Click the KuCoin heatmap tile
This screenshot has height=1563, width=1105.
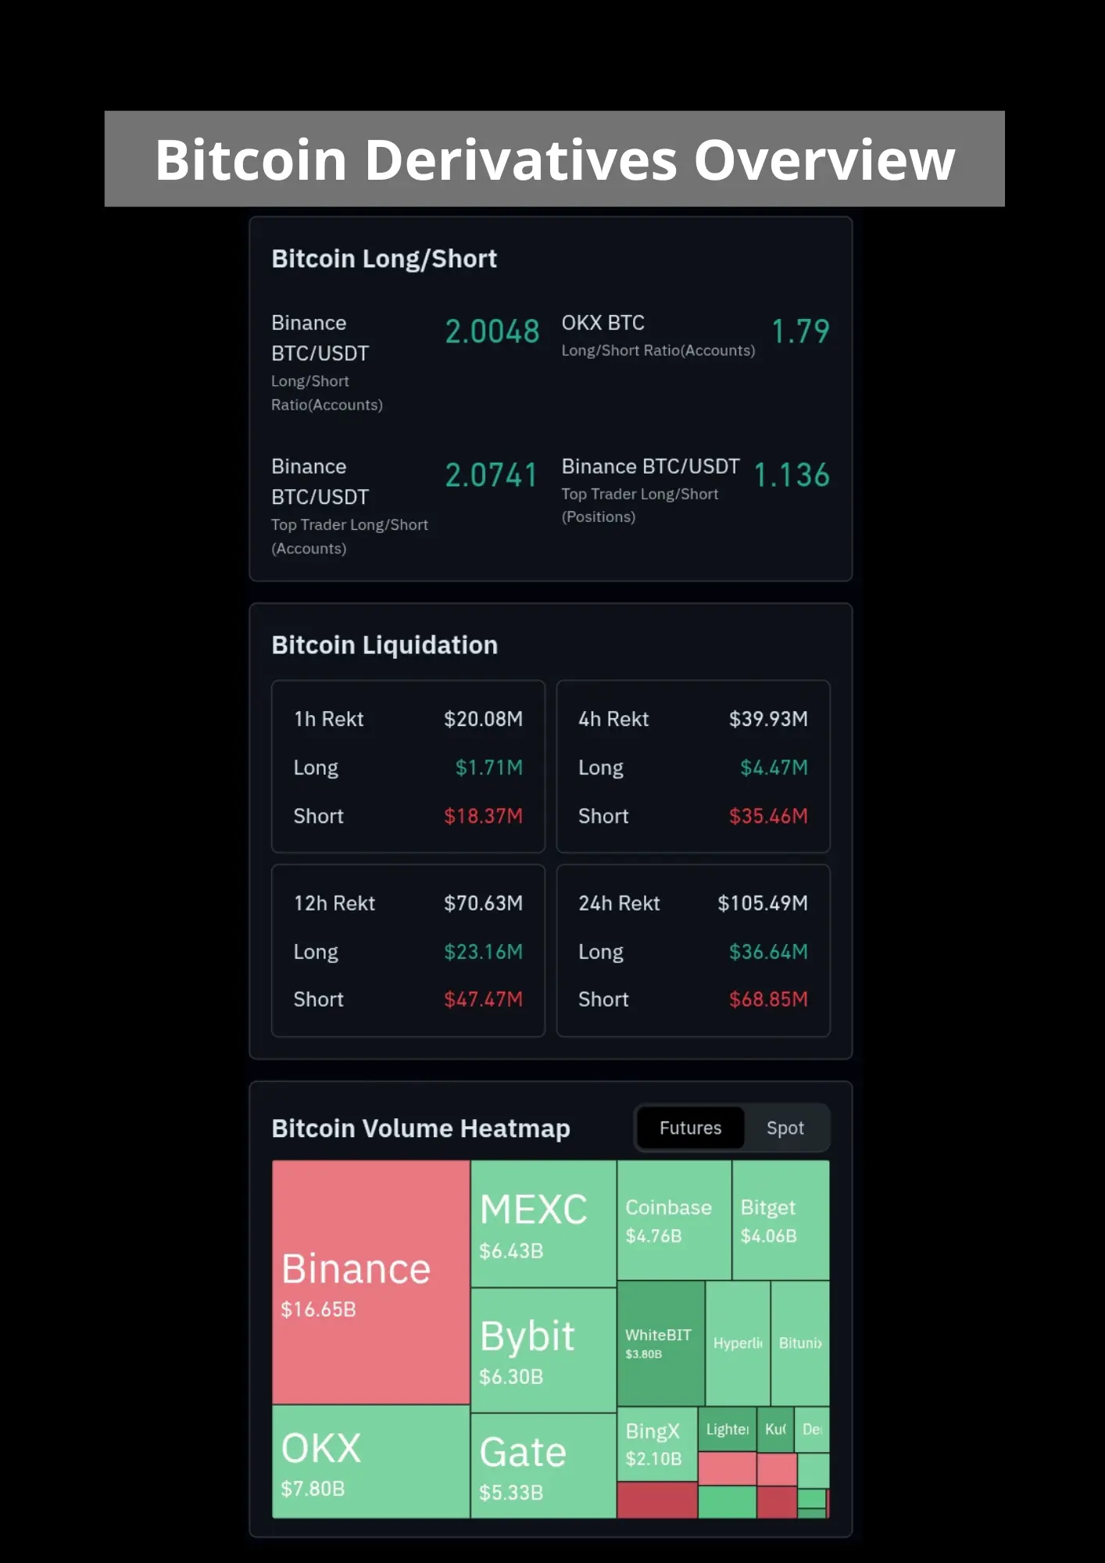[x=775, y=1429]
